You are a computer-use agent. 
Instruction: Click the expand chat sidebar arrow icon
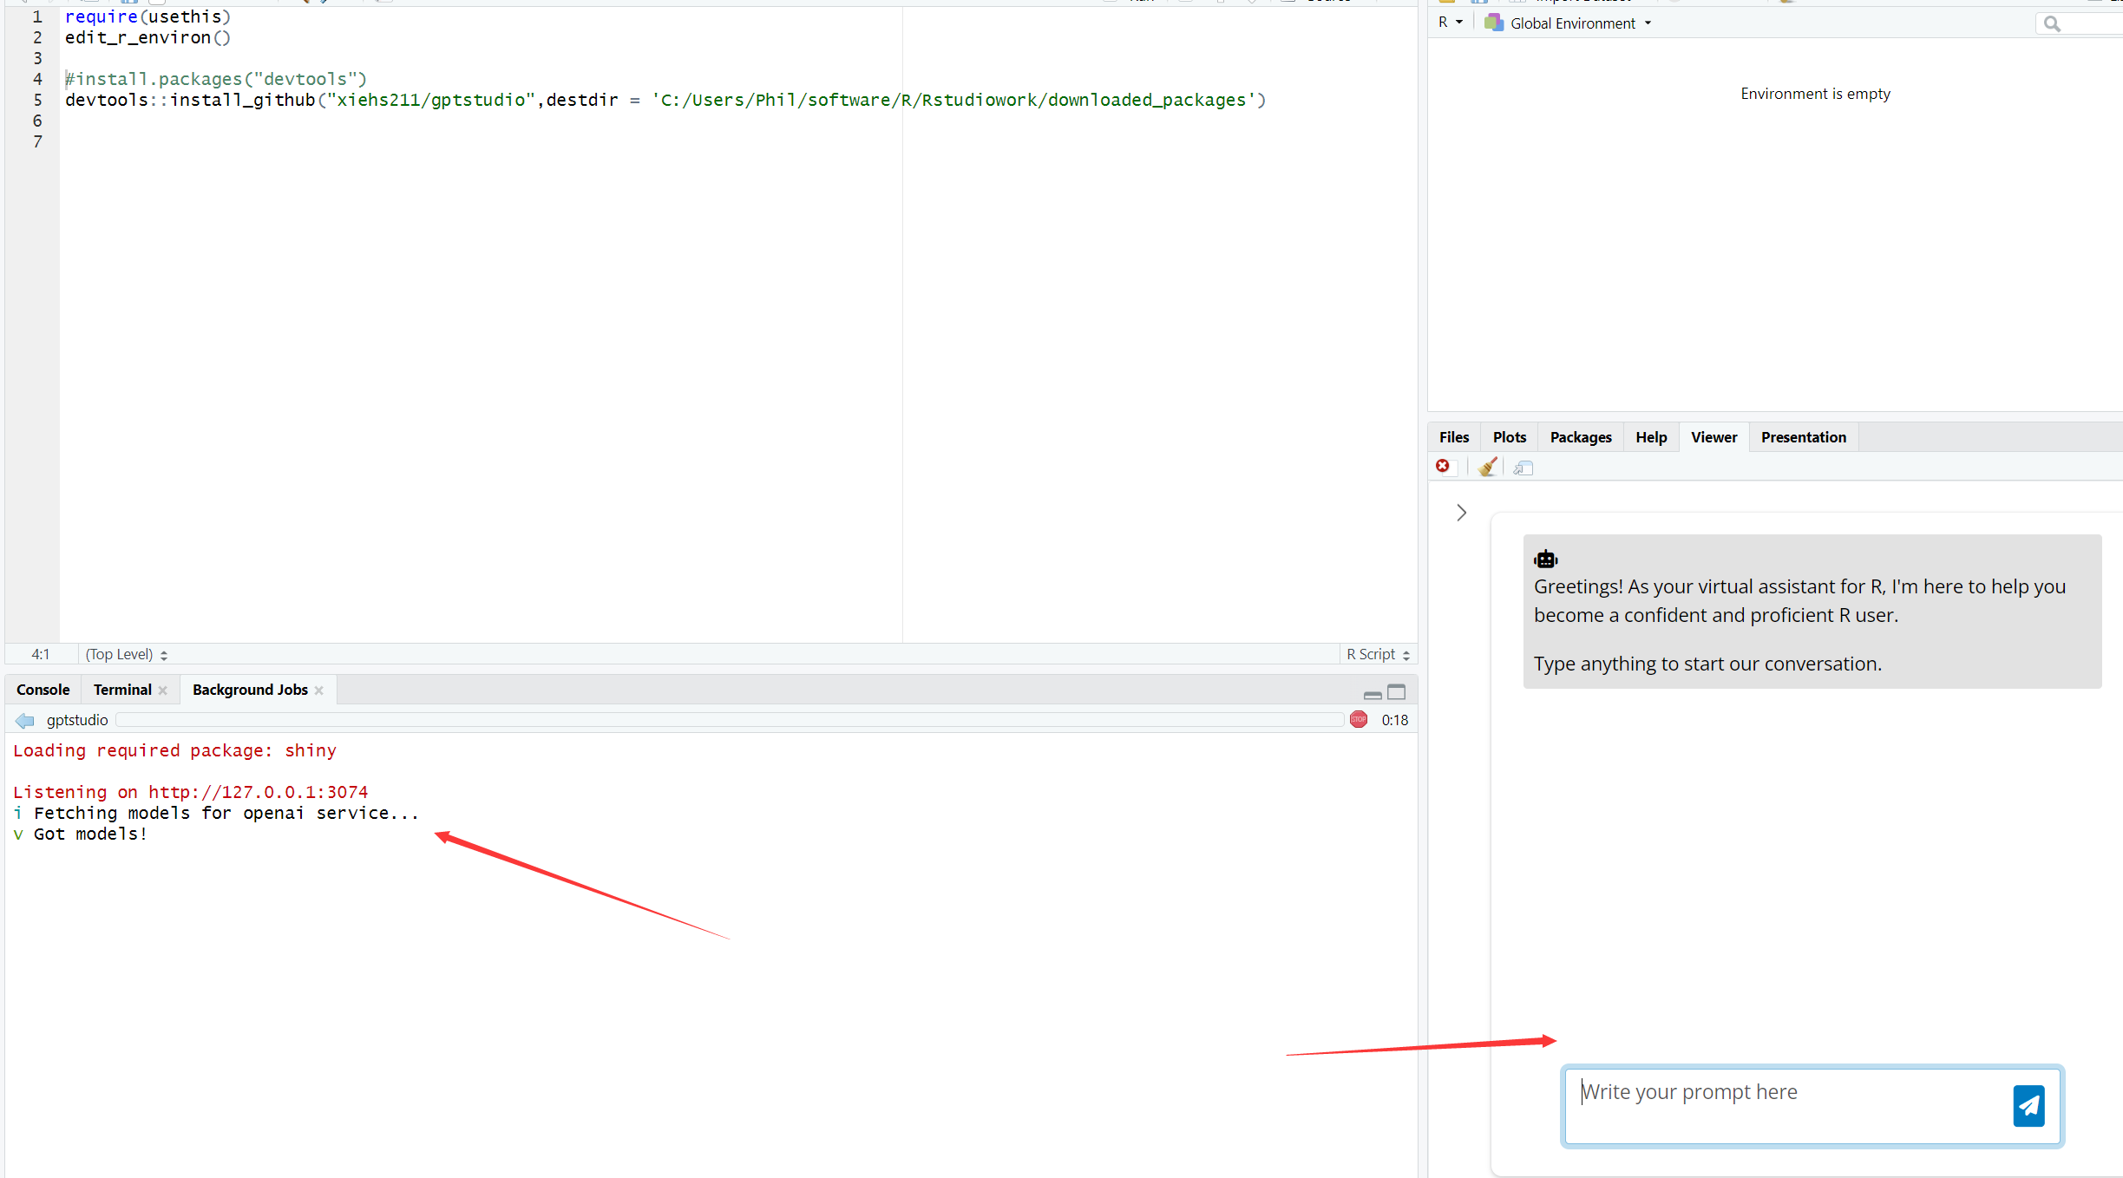tap(1462, 512)
